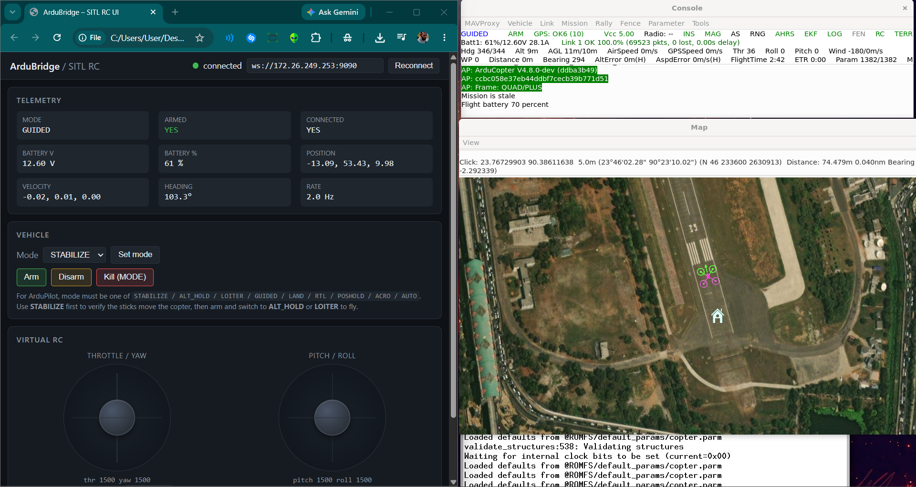Close the ArduBridge SITL RC tab

(153, 12)
